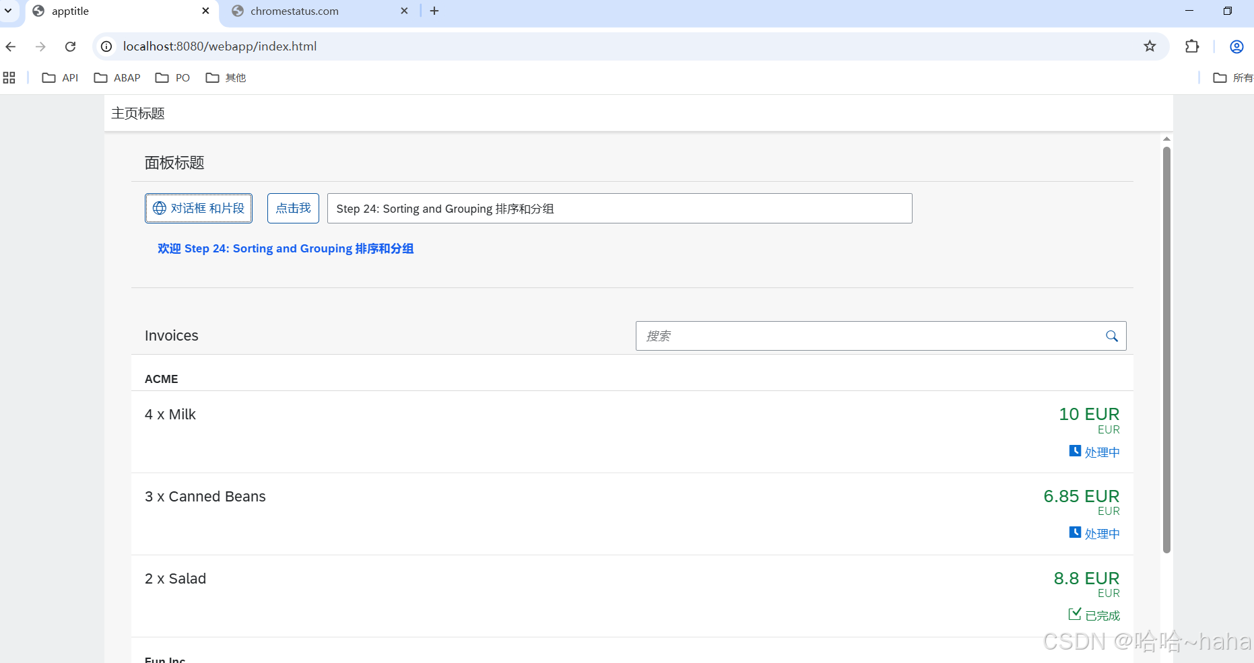Click the globe icon inside the 对话框 和片段 button
Screen dimensions: 1254x663
158,208
